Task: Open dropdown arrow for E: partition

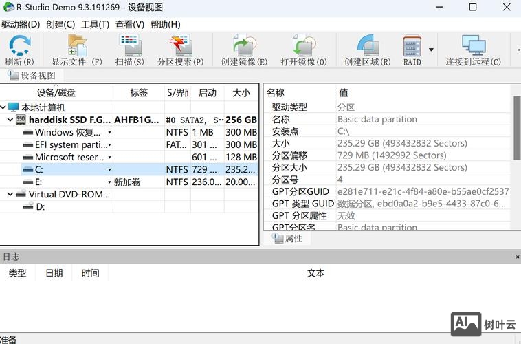Action: pyautogui.click(x=109, y=182)
